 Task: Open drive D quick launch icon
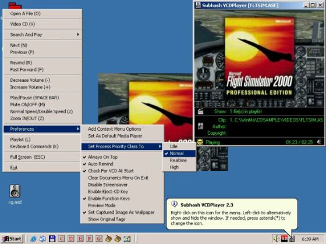[x=70, y=239]
